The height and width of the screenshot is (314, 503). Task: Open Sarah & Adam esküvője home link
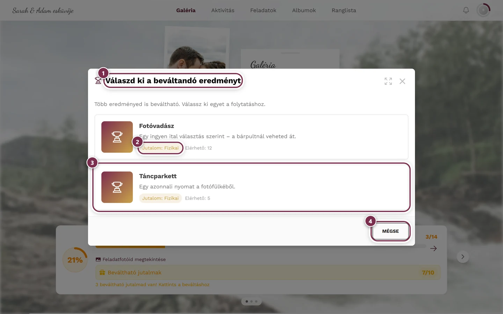point(43,10)
